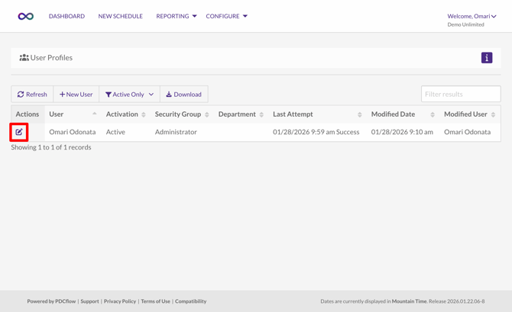This screenshot has width=512, height=312.
Task: Sort by Security Group column arrows
Action: click(206, 114)
